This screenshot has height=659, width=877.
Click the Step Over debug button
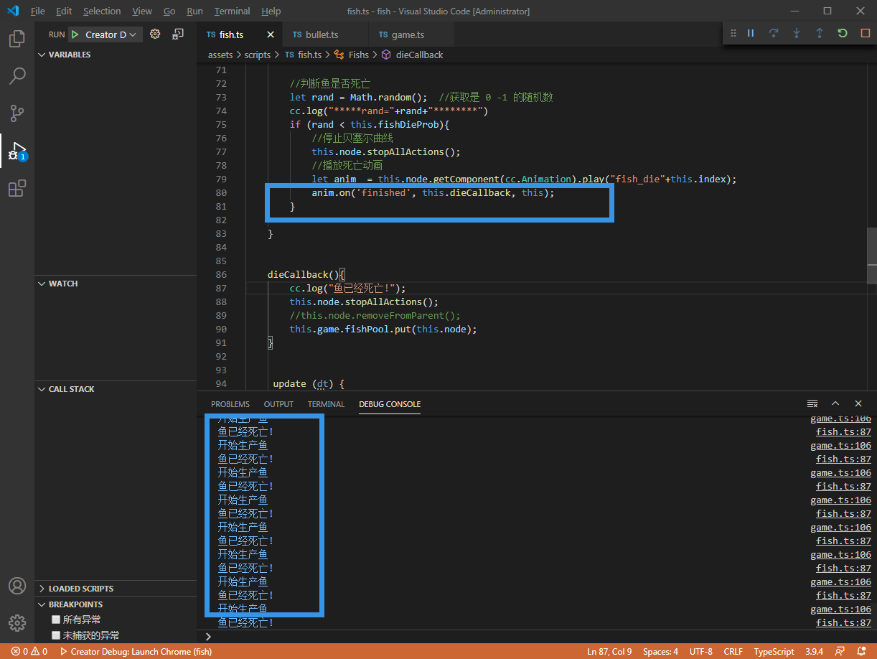[774, 33]
